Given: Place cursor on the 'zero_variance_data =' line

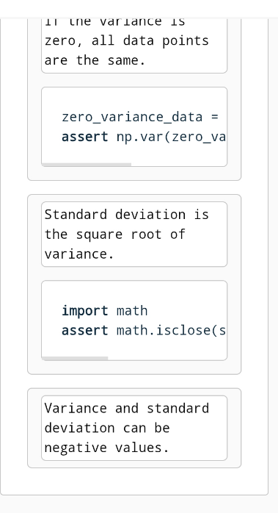Looking at the screenshot, I should click(140, 117).
